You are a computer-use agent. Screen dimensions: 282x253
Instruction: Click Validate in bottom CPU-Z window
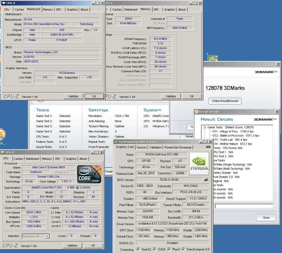tap(72, 246)
